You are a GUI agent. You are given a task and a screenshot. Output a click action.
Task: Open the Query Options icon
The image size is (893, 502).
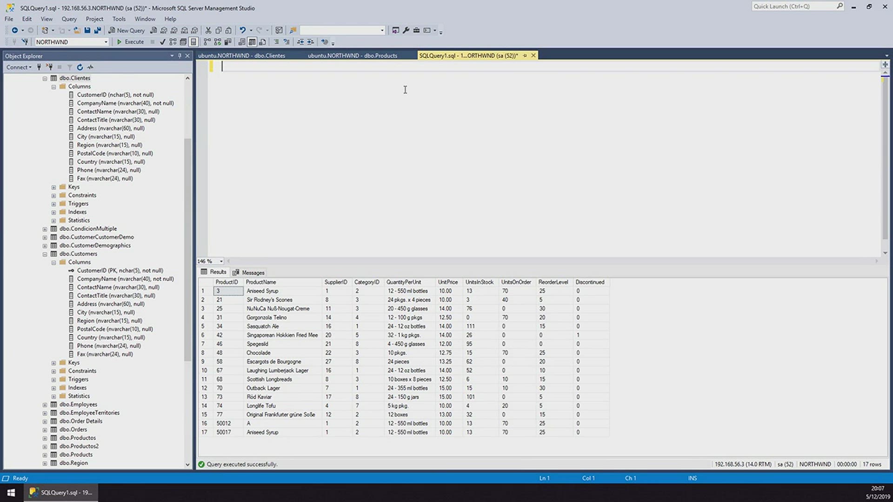pos(183,42)
